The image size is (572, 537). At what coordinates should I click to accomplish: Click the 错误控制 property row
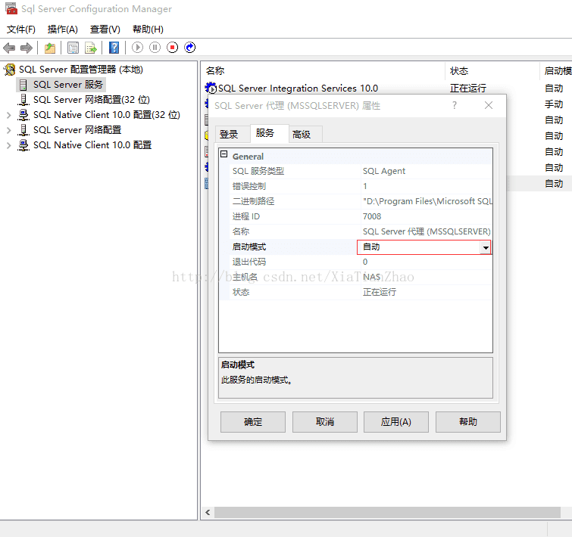355,186
